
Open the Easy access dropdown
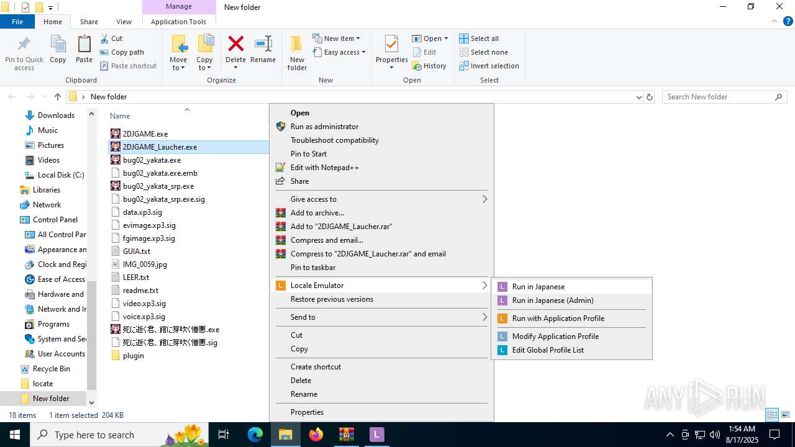(338, 52)
